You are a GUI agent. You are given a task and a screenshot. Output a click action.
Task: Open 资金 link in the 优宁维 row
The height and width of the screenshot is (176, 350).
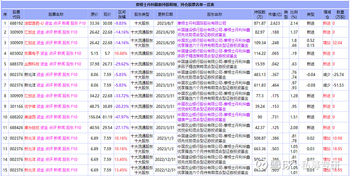40,106
